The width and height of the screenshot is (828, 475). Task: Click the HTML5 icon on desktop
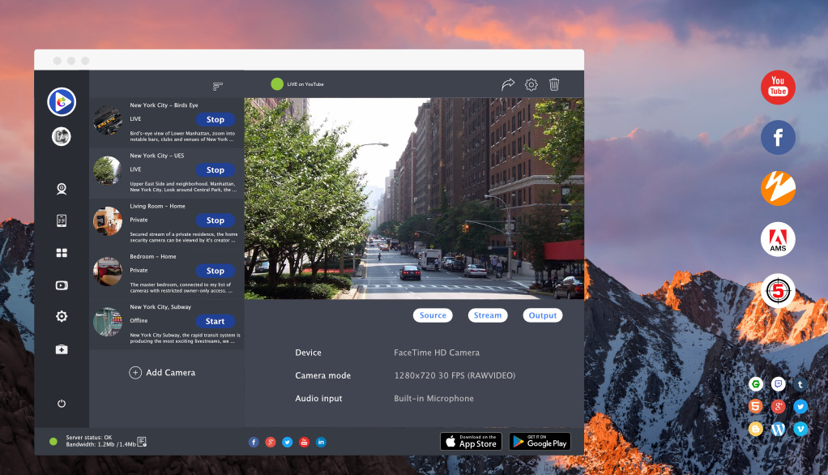[756, 406]
